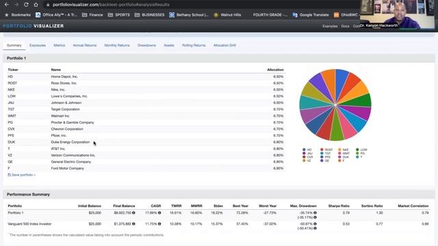Toggle ROST in the pie chart legend
This screenshot has height=246, width=438.
[326, 150]
